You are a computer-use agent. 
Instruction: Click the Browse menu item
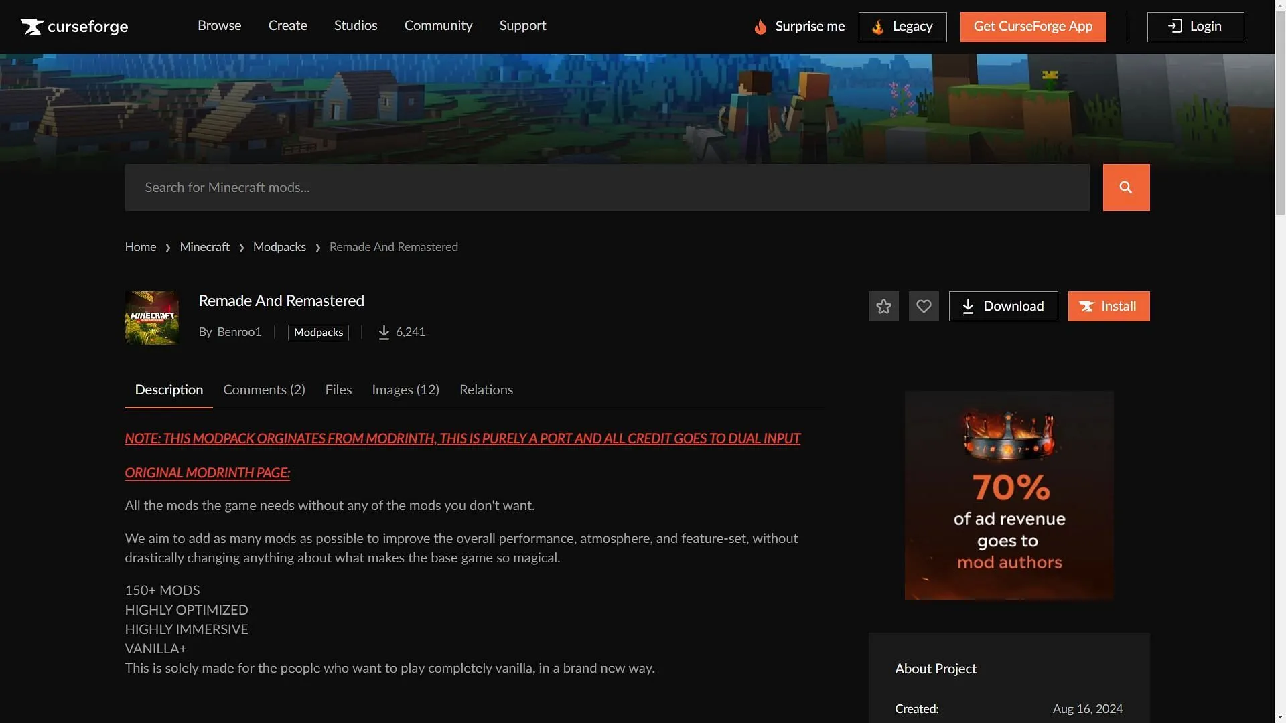(x=219, y=27)
